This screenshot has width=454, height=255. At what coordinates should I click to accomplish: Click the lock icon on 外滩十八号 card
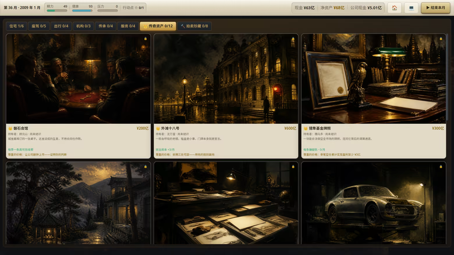tap(293, 39)
